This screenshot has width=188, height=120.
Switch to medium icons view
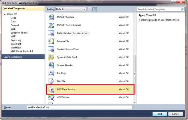[x=95, y=9]
